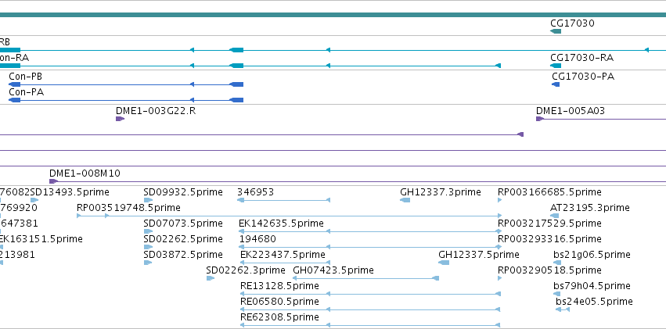The height and width of the screenshot is (329, 666).
Task: Click the SD09932.5prime EST glyph
Action: click(148, 200)
